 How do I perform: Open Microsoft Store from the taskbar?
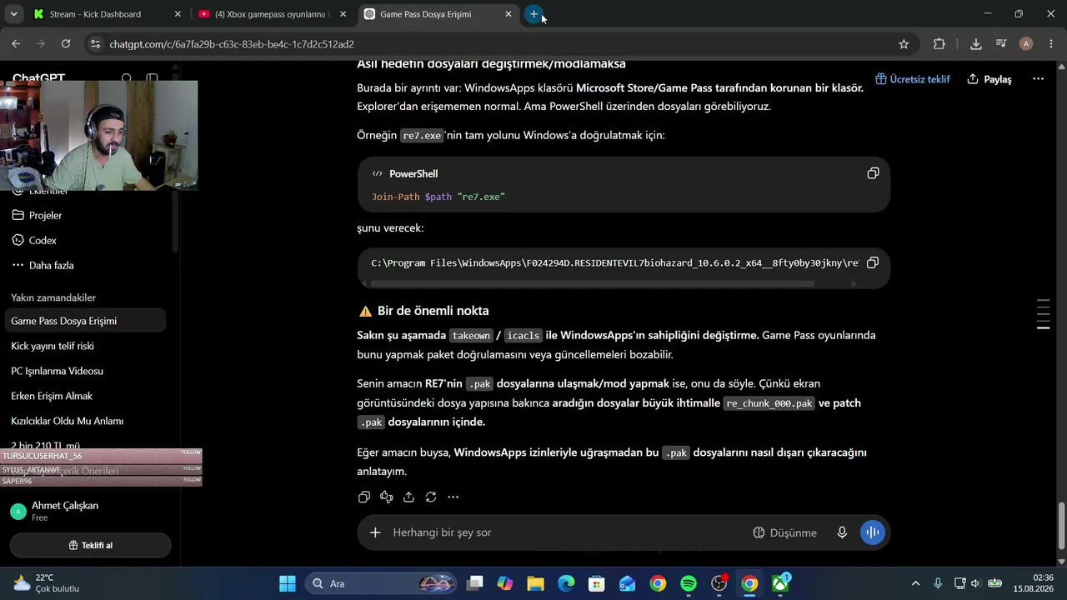pyautogui.click(x=596, y=583)
